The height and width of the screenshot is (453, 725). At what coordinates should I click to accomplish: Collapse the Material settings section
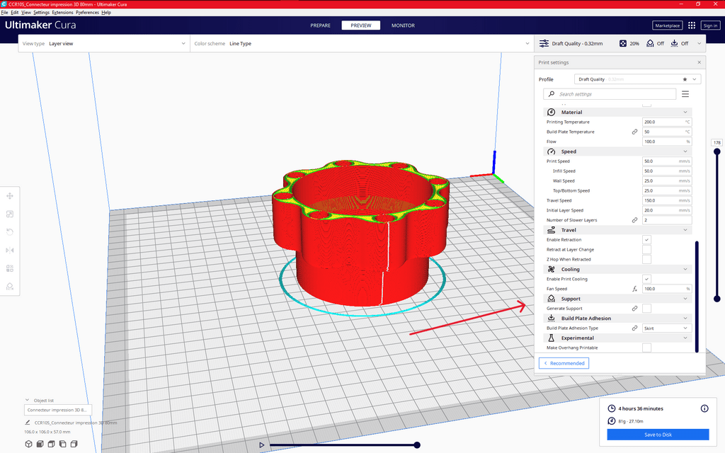(617, 113)
